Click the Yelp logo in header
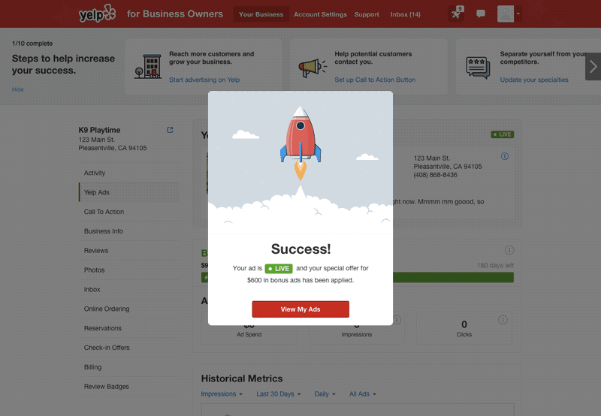This screenshot has height=416, width=601. [97, 14]
